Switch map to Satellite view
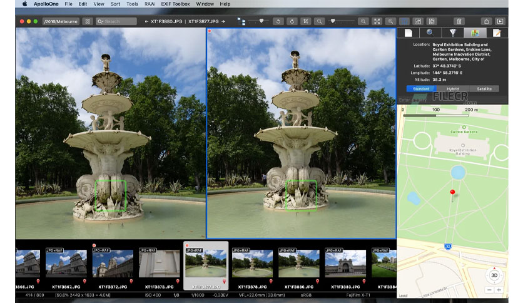Viewport: 523px width, 303px height. tap(484, 89)
